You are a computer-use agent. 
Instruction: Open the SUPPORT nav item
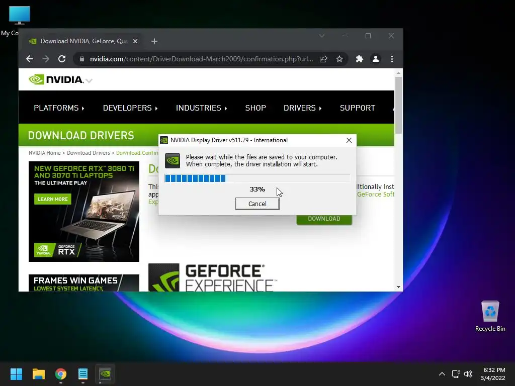[358, 108]
